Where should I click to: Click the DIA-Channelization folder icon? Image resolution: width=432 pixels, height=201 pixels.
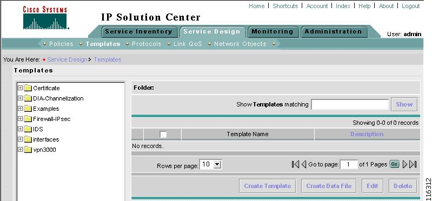[28, 98]
